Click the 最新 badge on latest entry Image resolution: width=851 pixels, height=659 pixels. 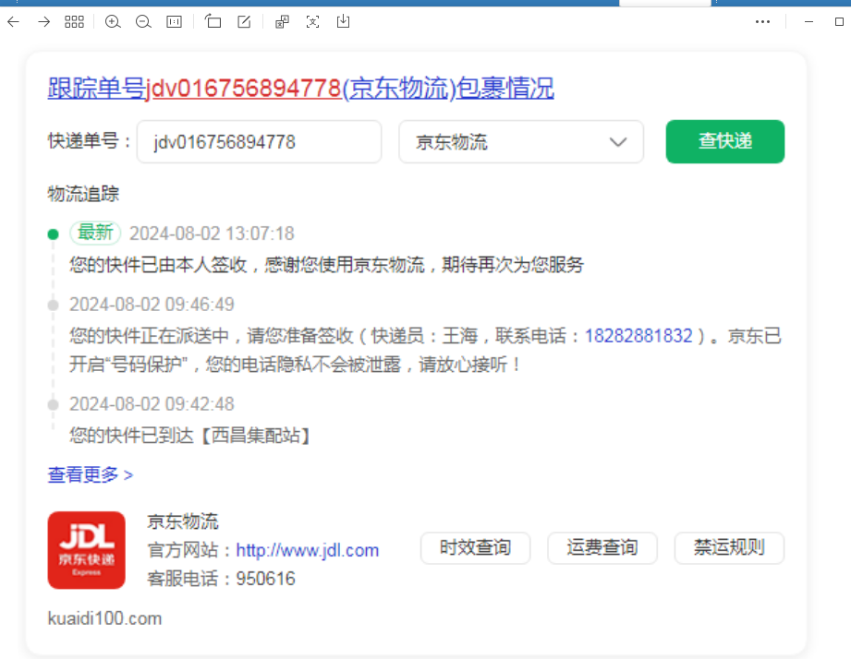coord(95,233)
